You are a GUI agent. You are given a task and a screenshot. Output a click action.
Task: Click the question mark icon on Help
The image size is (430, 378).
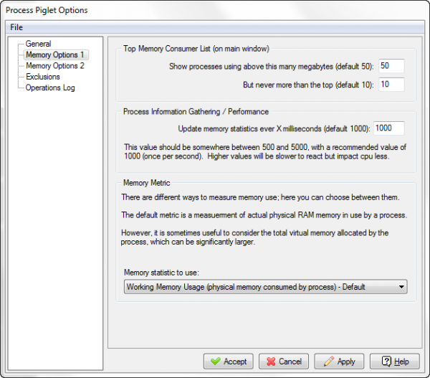[386, 362]
